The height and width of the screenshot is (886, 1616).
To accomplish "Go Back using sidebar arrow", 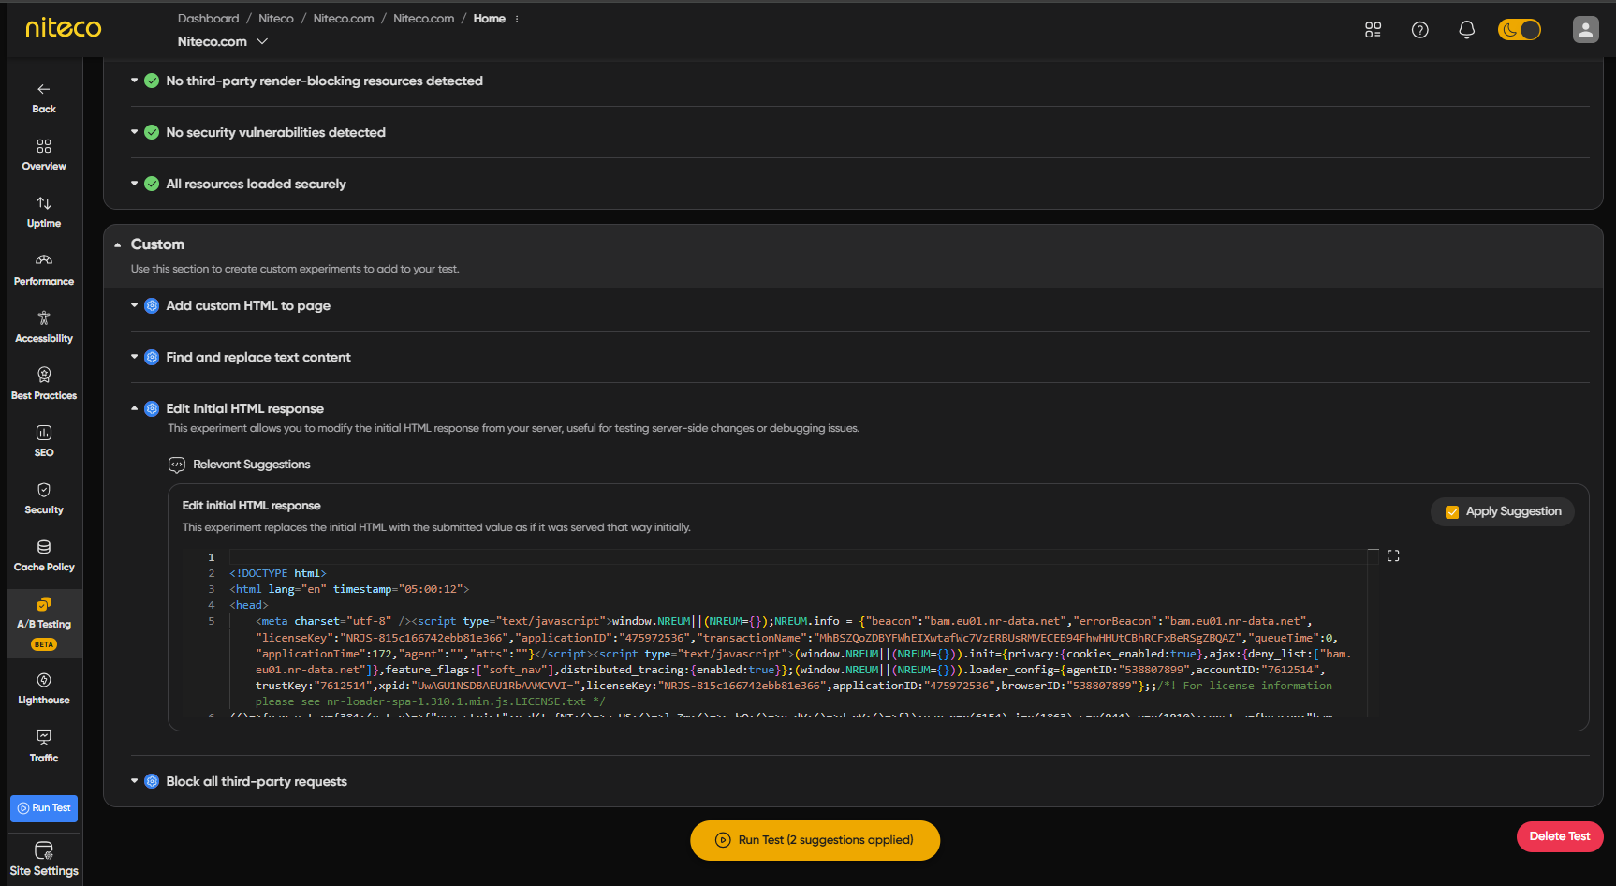I will click(x=44, y=98).
